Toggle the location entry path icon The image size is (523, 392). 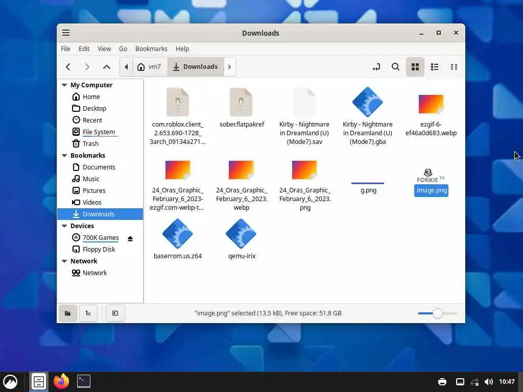tap(376, 67)
